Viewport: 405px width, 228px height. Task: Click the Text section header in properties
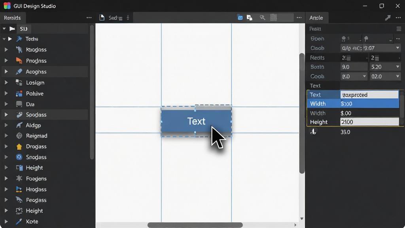[315, 85]
